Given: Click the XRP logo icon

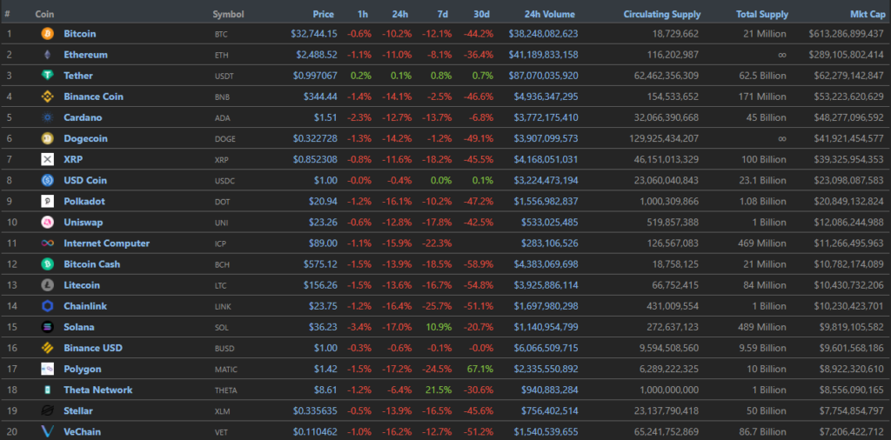Looking at the screenshot, I should 47,159.
